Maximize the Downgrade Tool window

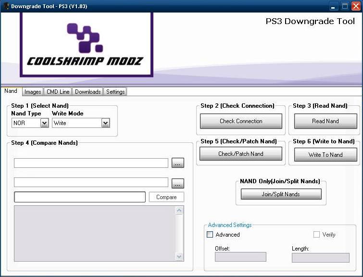click(345, 6)
